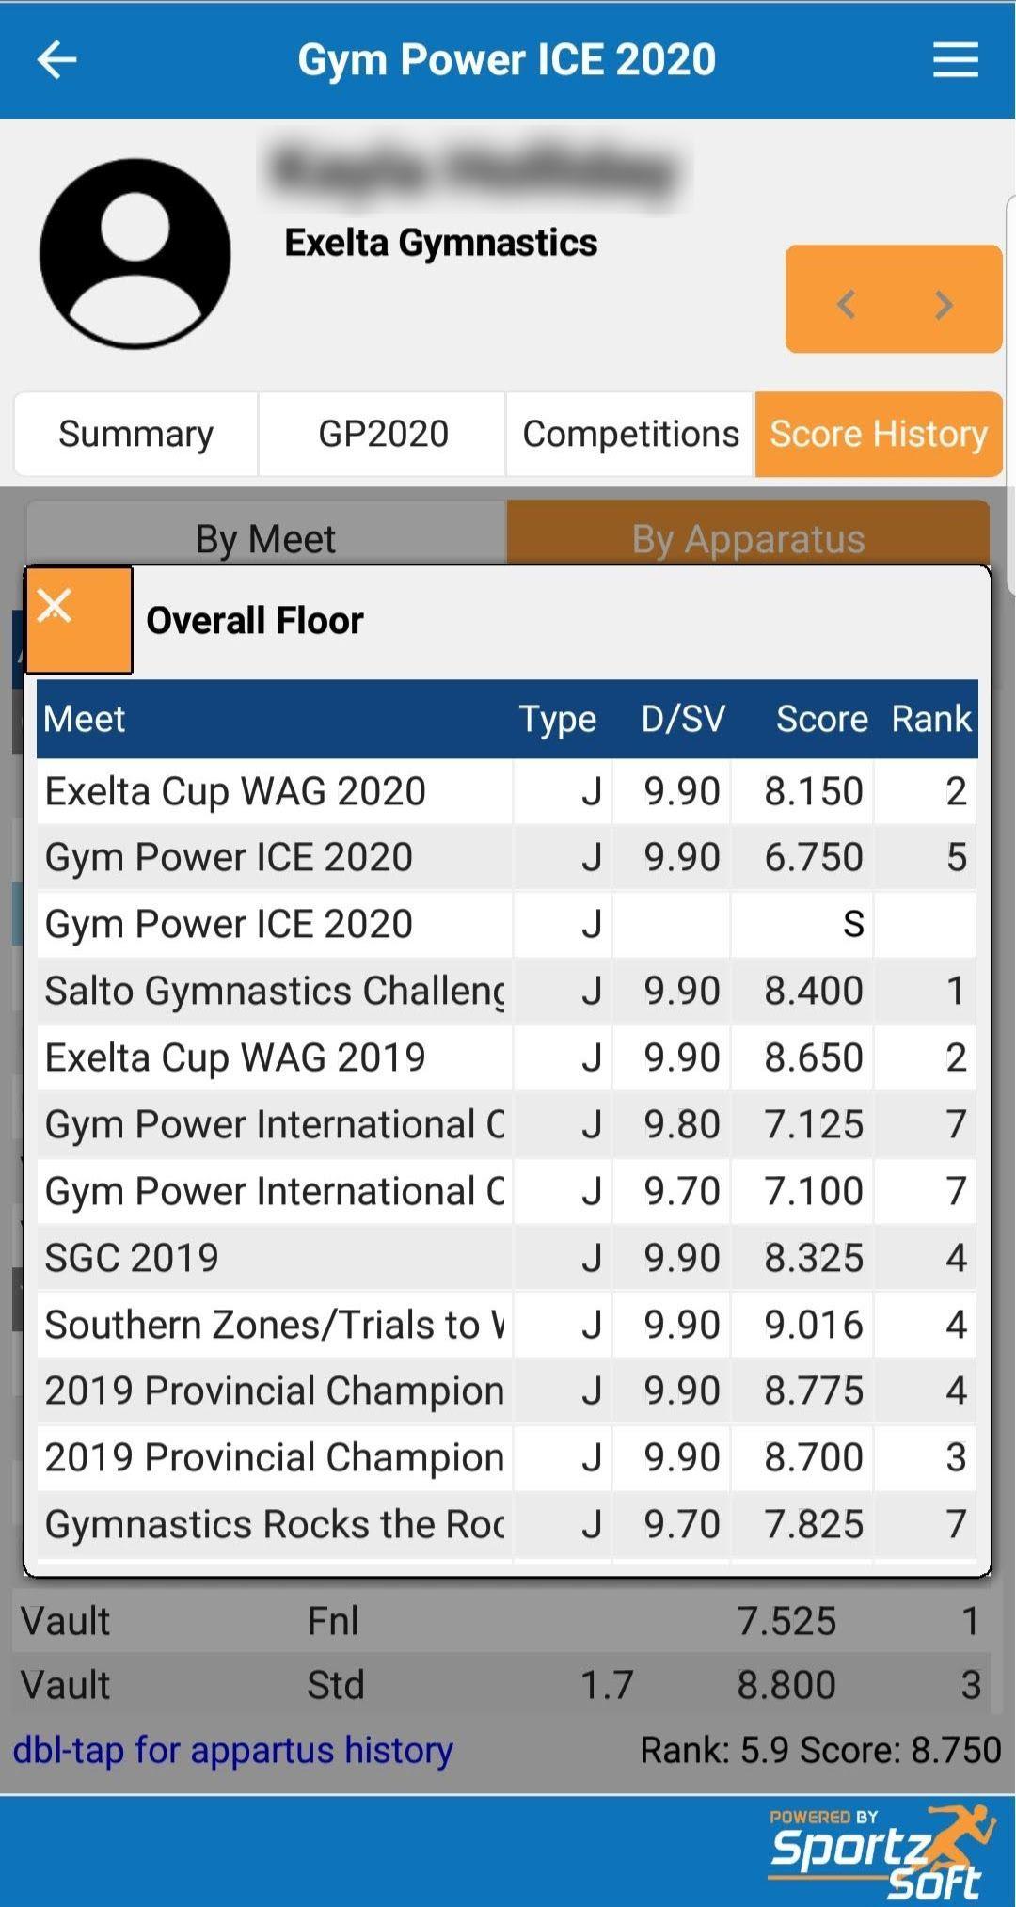The height and width of the screenshot is (1907, 1016).
Task: Select the Exelta Cup WAG 2020 row
Action: coord(507,791)
